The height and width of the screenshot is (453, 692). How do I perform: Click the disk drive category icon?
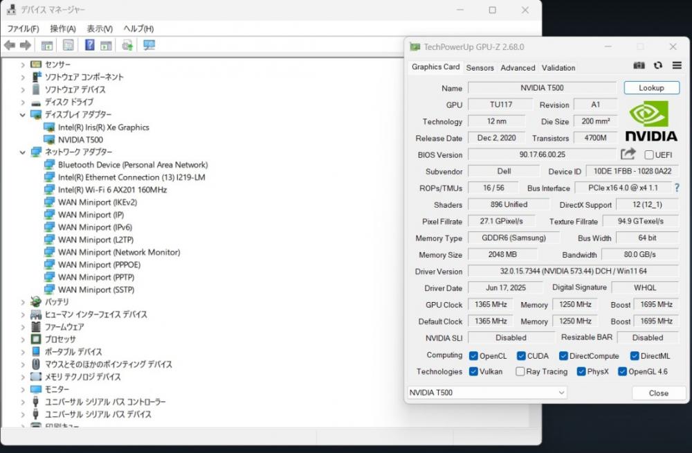click(36, 103)
